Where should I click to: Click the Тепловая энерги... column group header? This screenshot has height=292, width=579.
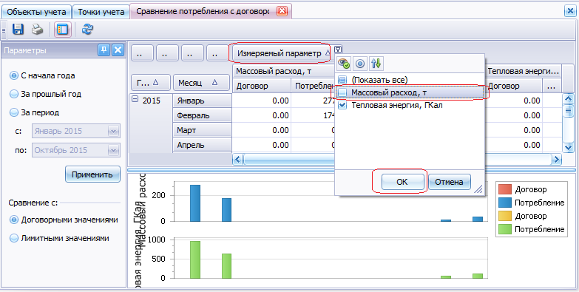(x=524, y=71)
